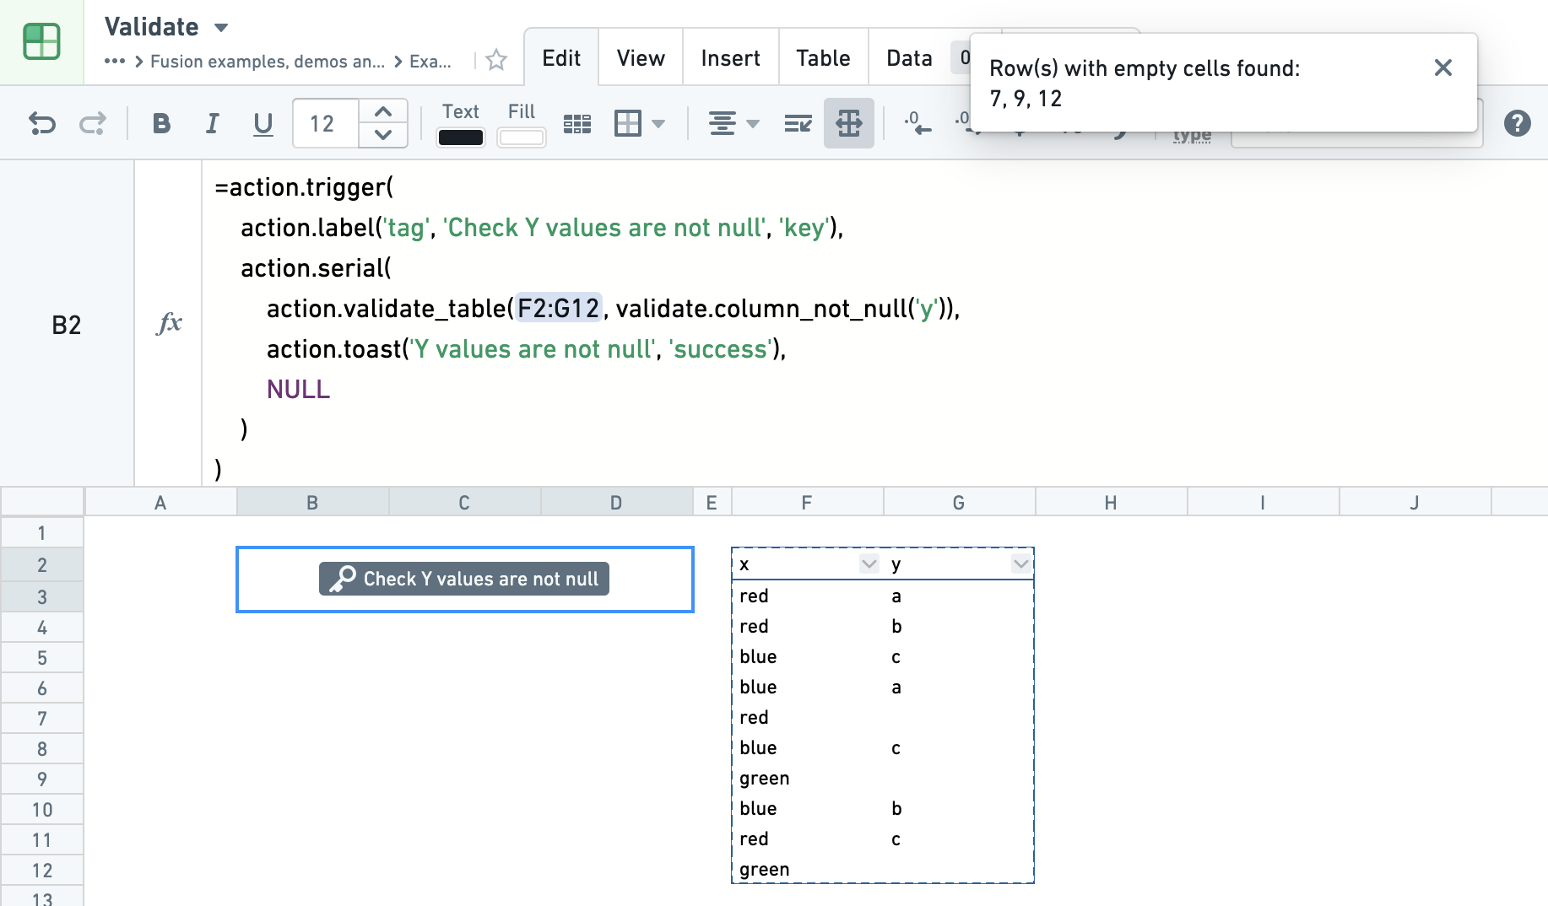Open the y column filter dropdown
Image resolution: width=1548 pixels, height=906 pixels.
[x=1020, y=564]
